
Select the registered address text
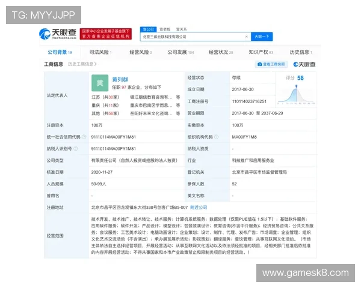point(140,208)
